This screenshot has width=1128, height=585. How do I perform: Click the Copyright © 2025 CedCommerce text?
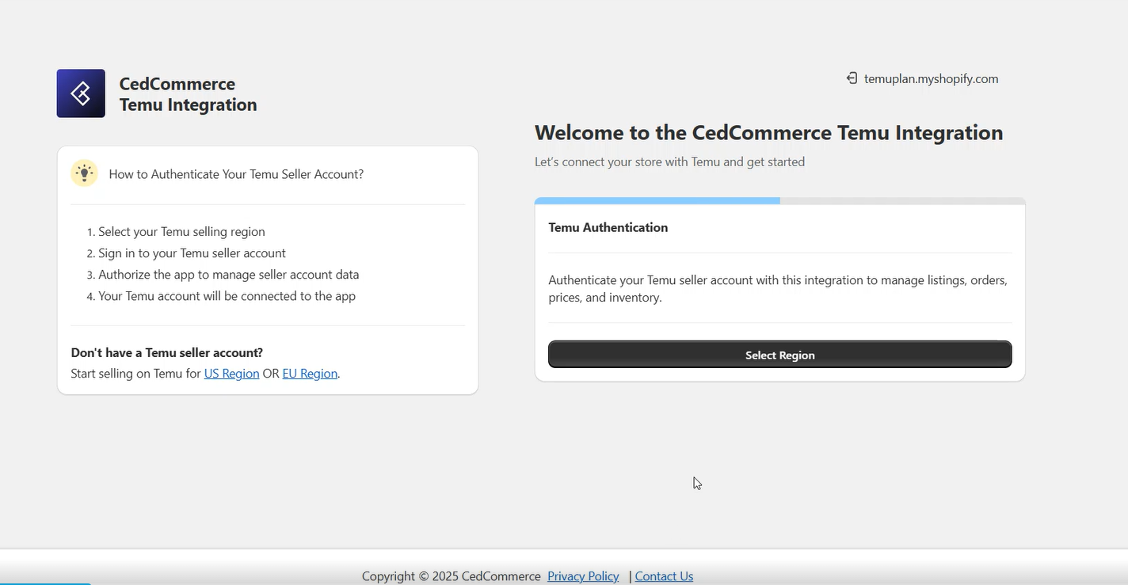[x=451, y=576]
